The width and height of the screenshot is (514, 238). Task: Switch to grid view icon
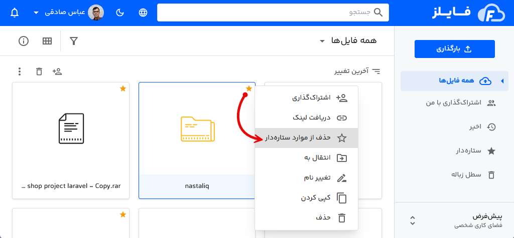coord(47,41)
